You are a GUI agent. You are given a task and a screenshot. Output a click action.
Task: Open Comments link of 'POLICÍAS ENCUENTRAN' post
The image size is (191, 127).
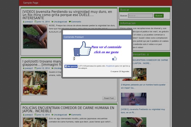[76, 115]
